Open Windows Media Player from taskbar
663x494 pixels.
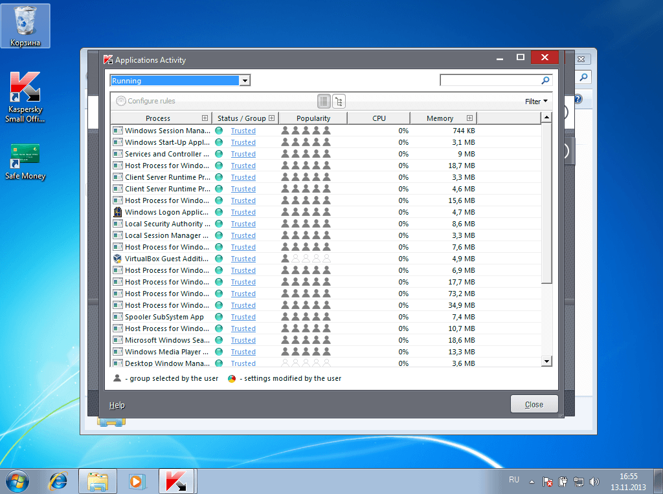137,481
